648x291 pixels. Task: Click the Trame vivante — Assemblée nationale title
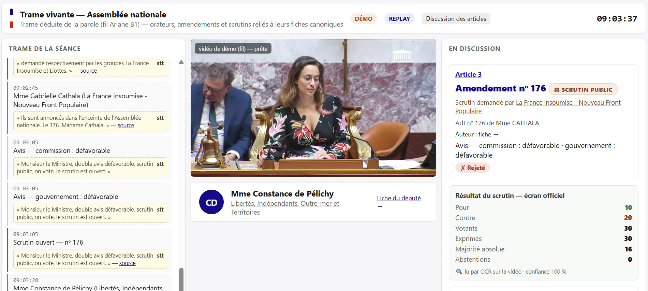pyautogui.click(x=93, y=15)
